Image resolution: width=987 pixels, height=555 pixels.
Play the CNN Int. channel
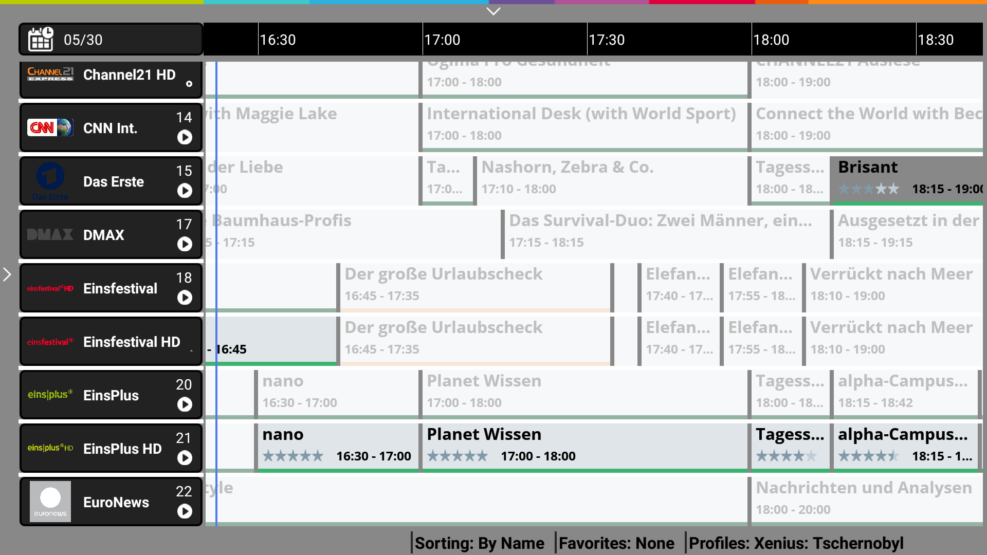185,137
